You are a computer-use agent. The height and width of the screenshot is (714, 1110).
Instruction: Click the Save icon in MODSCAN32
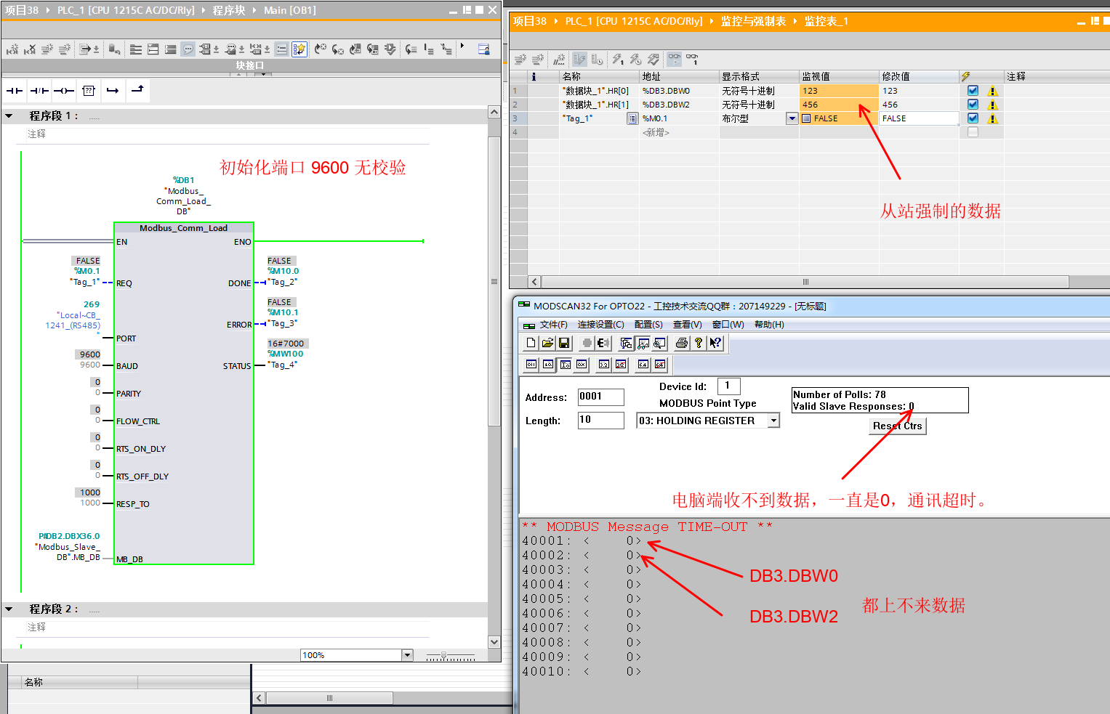[564, 343]
